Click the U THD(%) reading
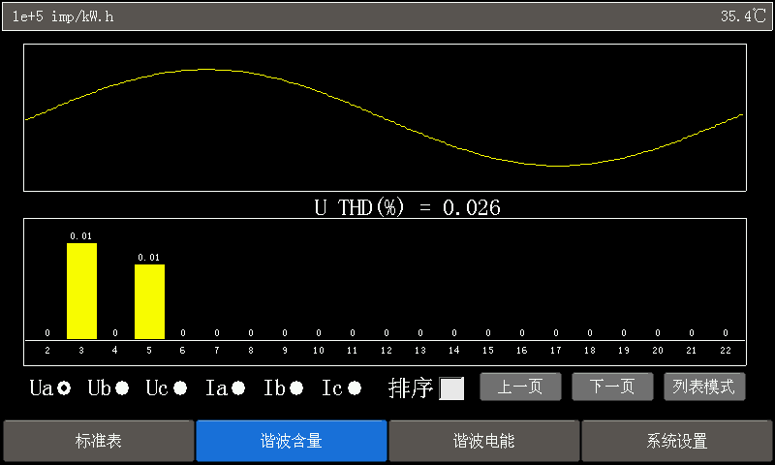 (x=407, y=207)
